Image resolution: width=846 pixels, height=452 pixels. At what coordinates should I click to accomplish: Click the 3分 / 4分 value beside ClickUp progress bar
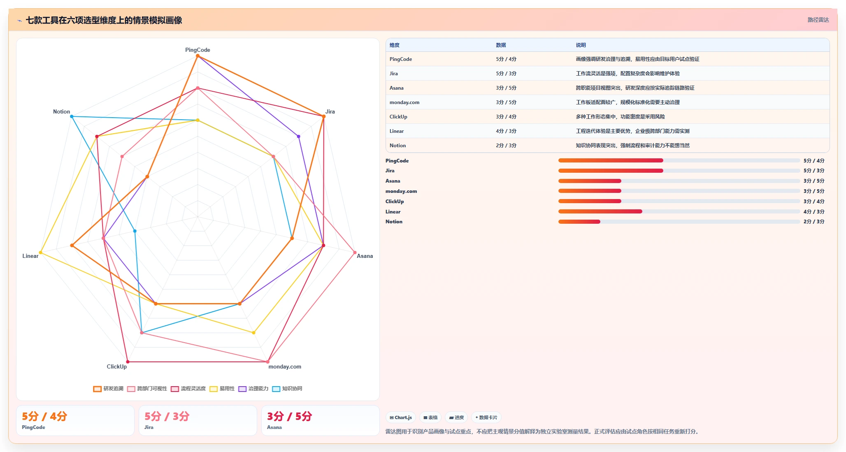click(814, 202)
